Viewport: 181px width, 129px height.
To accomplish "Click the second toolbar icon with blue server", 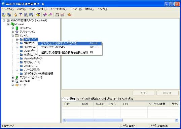I will click(x=9, y=15).
